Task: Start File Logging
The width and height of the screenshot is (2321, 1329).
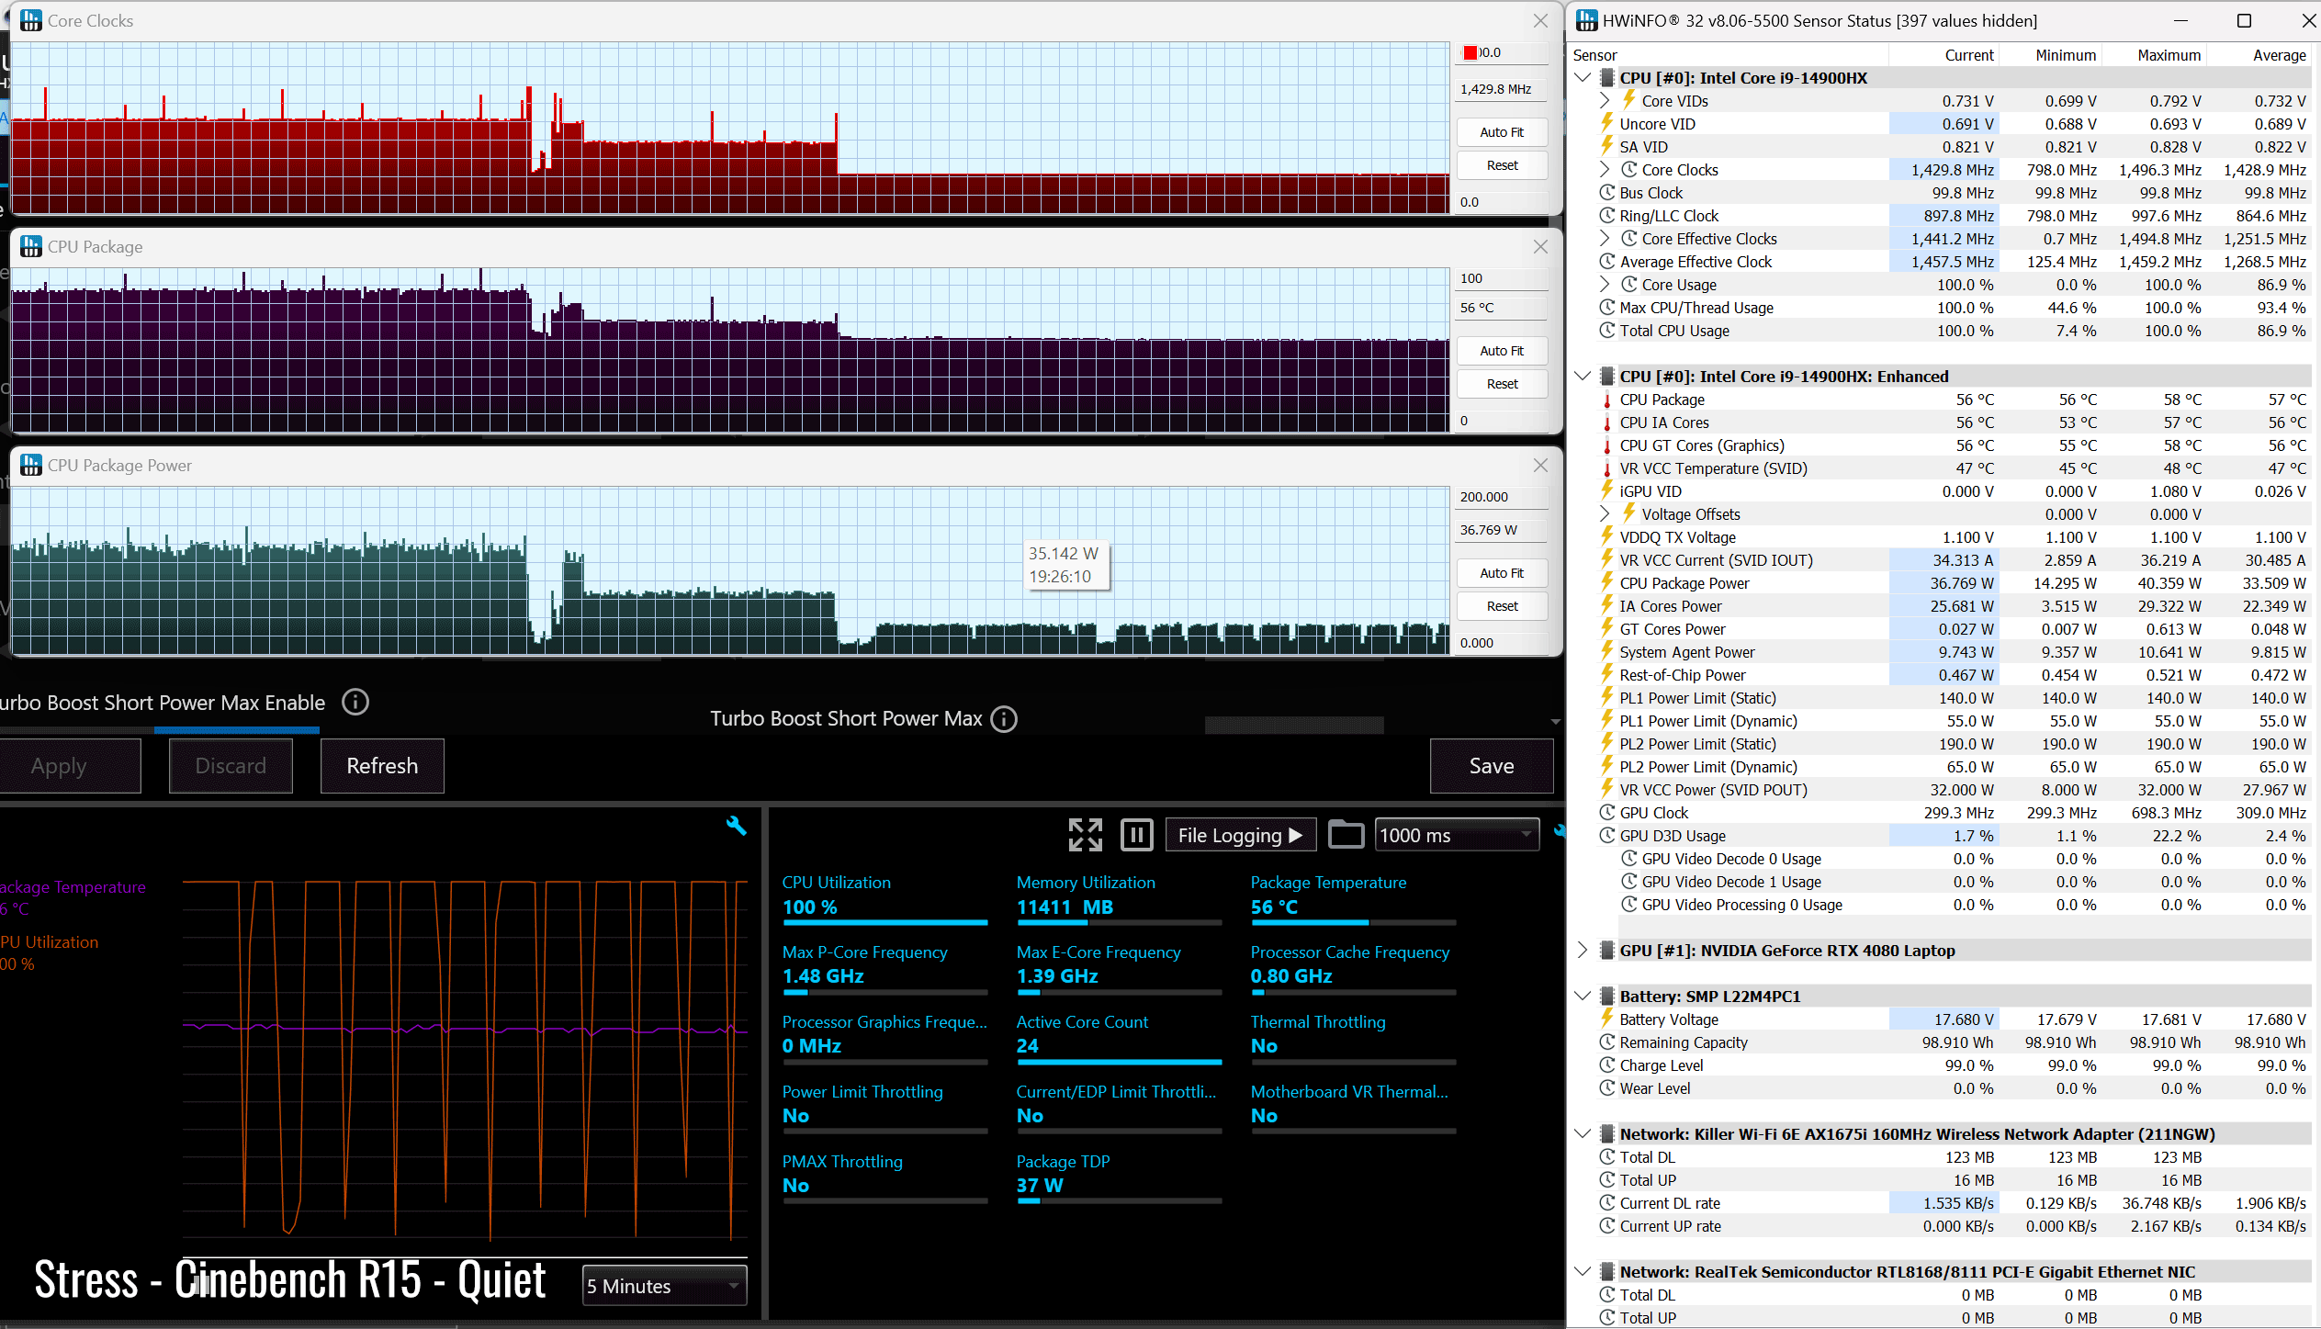Action: tap(1240, 835)
